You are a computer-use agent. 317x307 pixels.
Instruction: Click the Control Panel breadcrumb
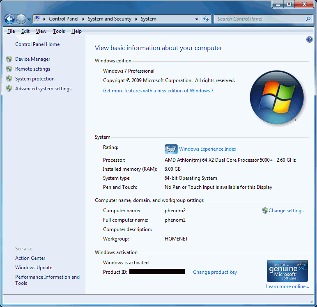point(64,19)
